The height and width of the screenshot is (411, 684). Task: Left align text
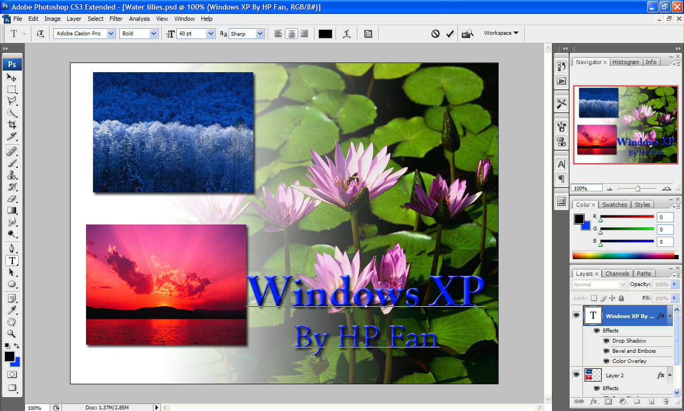pyautogui.click(x=278, y=34)
